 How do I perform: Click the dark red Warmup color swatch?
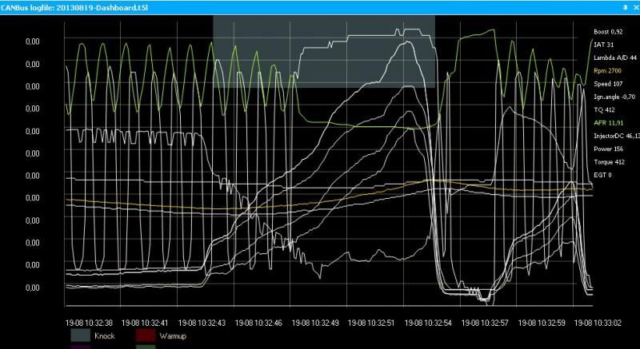coord(145,336)
